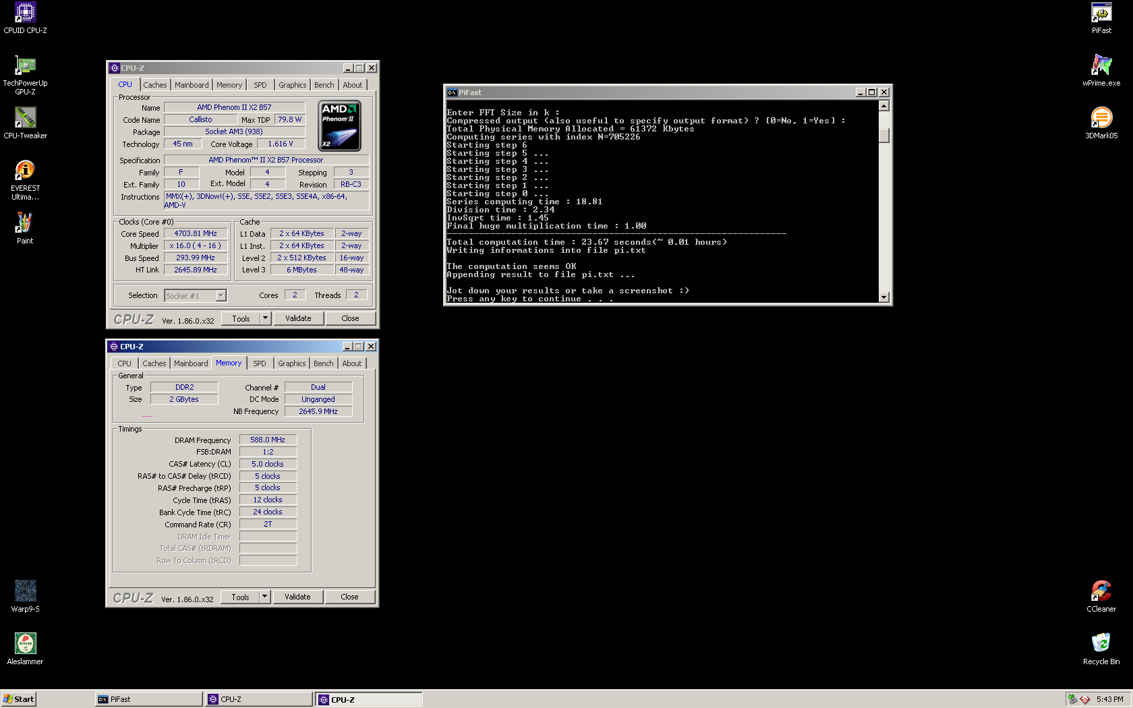
Task: Expand Tools dropdown arrow in upper CPU-Z
Action: [x=265, y=318]
